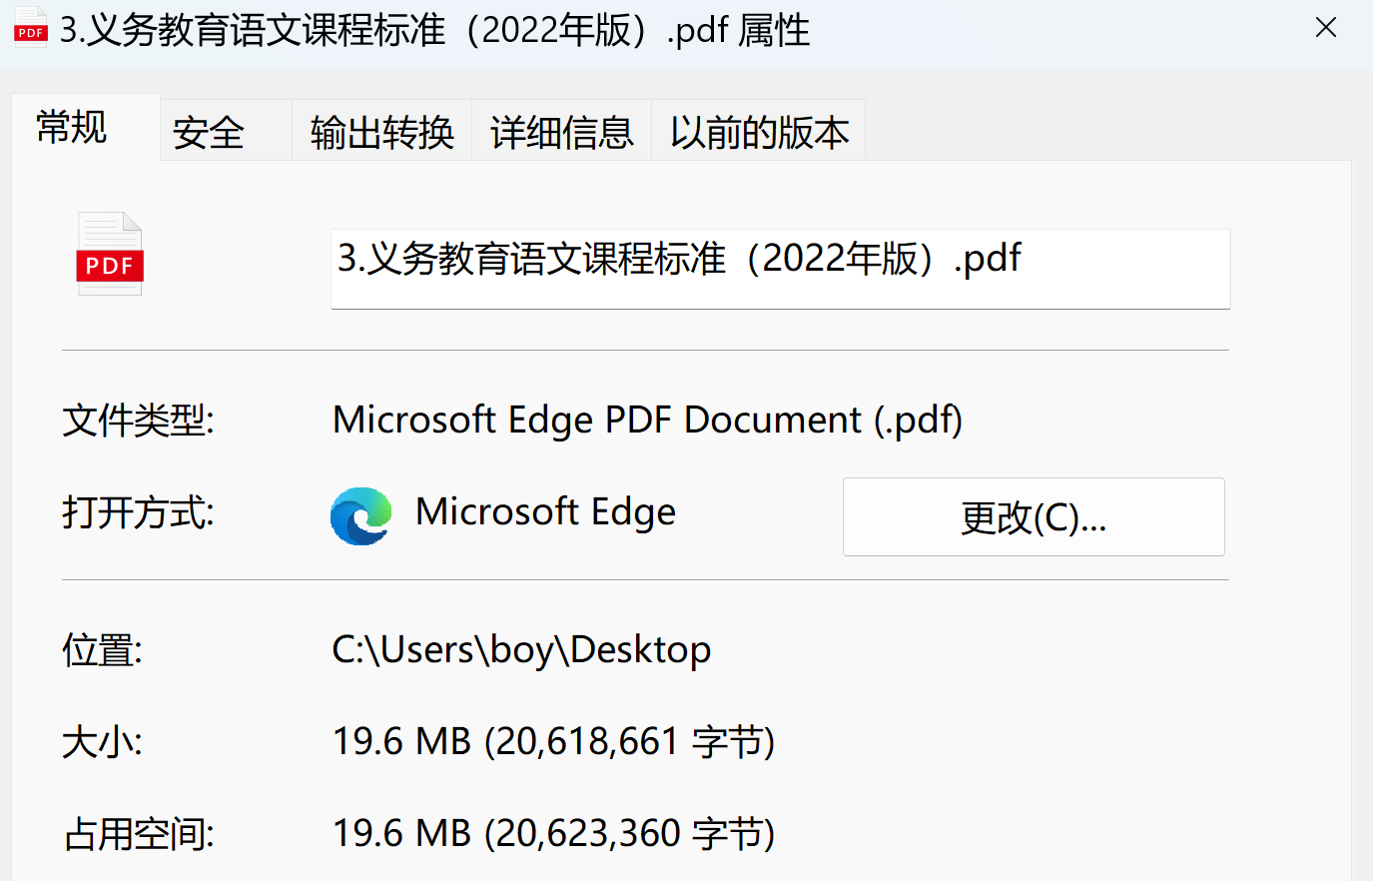Click the 打开方式 label

pyautogui.click(x=138, y=512)
